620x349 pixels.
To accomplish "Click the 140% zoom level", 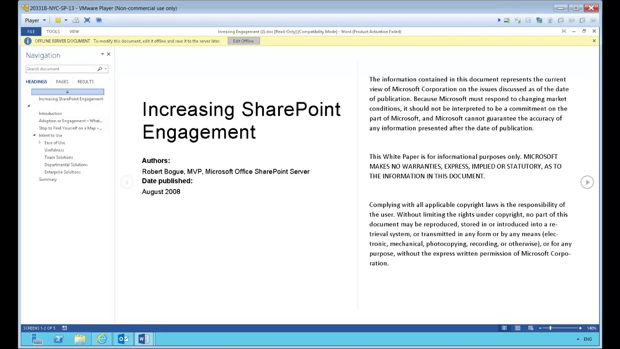I will [x=591, y=328].
